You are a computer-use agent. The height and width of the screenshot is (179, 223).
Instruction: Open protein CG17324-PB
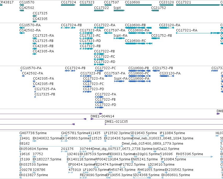tap(75, 68)
